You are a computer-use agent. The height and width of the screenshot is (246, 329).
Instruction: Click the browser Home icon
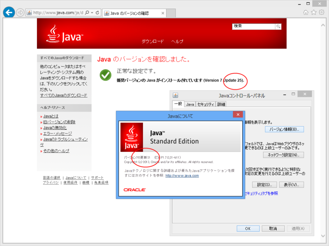[x=306, y=13]
